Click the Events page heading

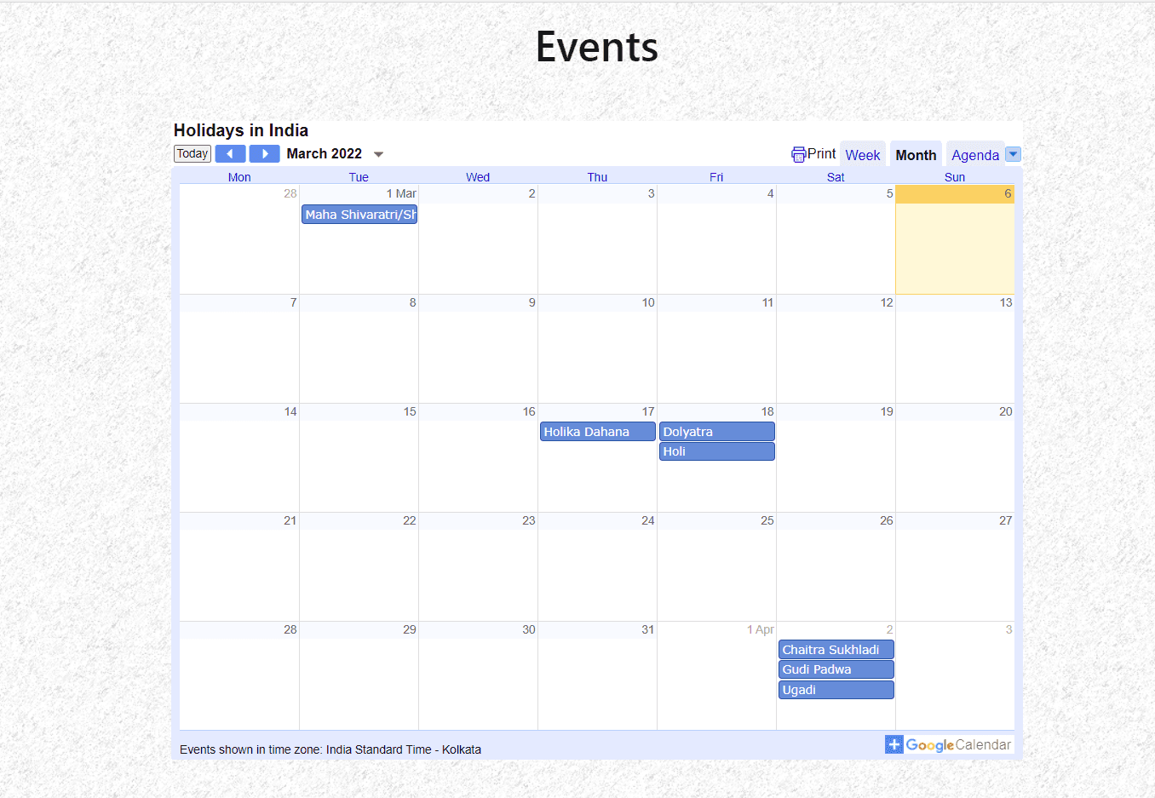click(x=597, y=47)
